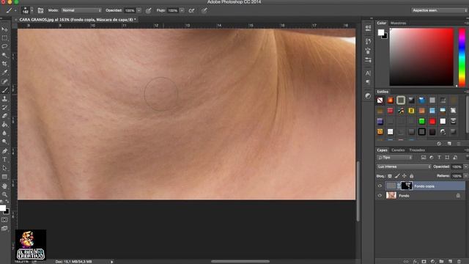469x264 pixels.
Task: Switch to the Muestras tab
Action: pos(398,23)
